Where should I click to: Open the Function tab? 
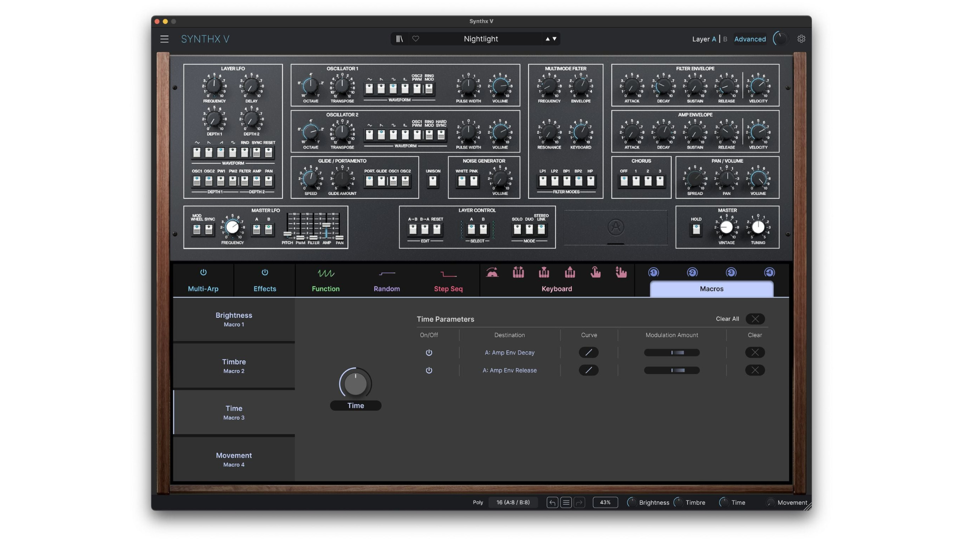pos(326,289)
